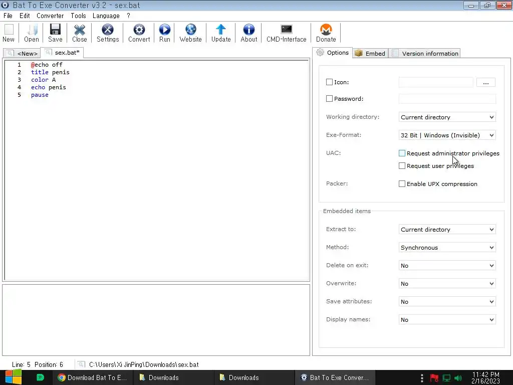Click the green chat app in taskbar

40,377
